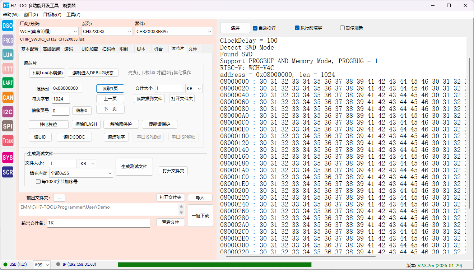Open the CAN sidebar icon
The height and width of the screenshot is (270, 474).
click(8, 97)
